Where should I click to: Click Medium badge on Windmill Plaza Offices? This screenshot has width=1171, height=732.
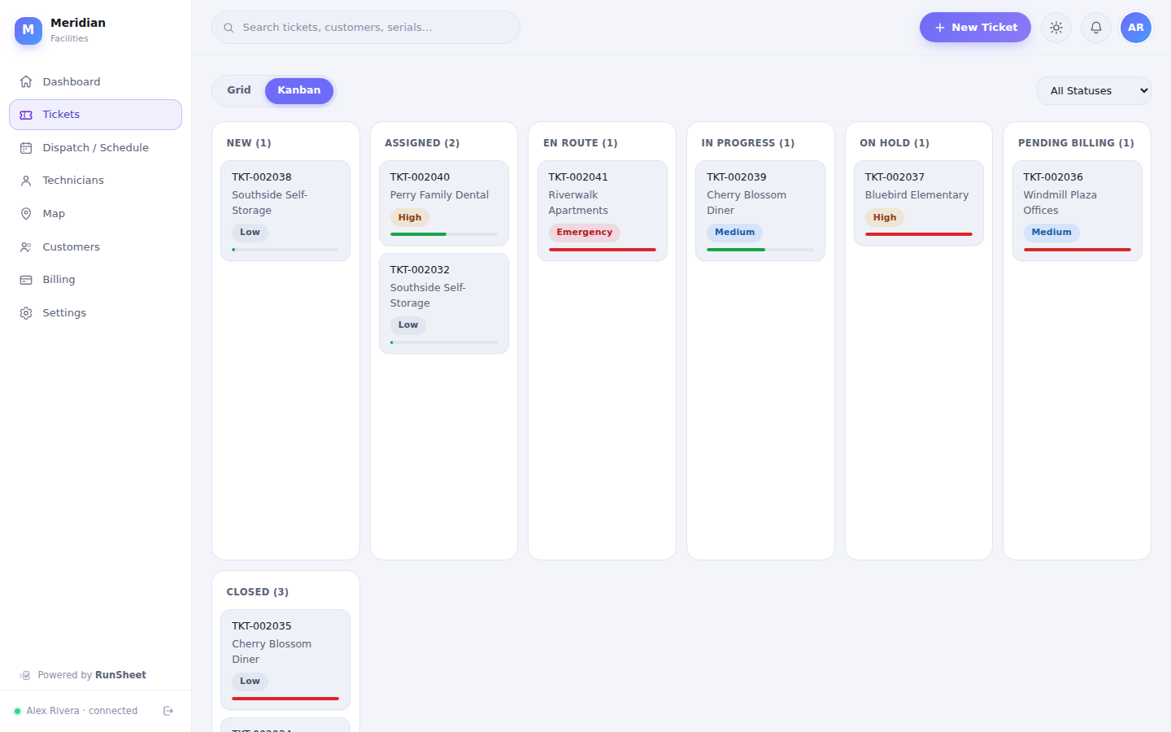click(x=1051, y=233)
